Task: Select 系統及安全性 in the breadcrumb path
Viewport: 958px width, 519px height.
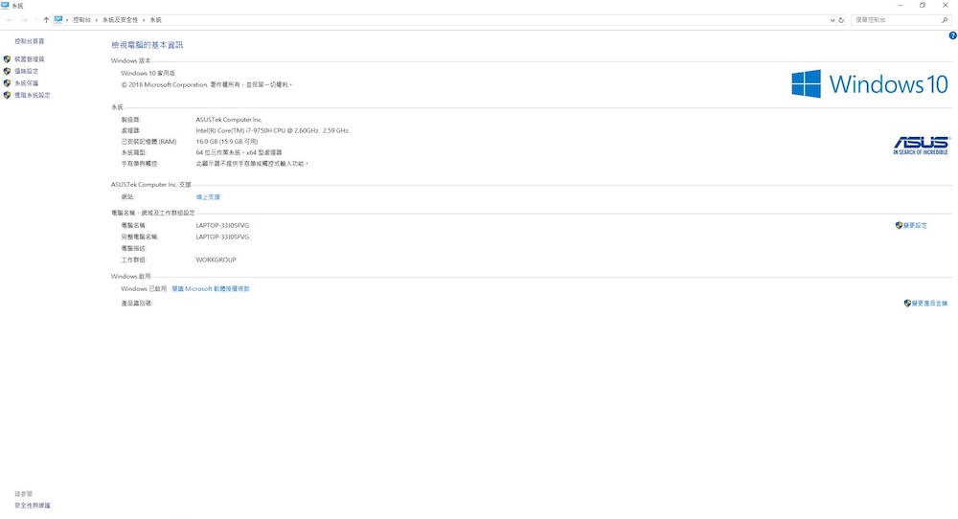Action: coord(120,20)
